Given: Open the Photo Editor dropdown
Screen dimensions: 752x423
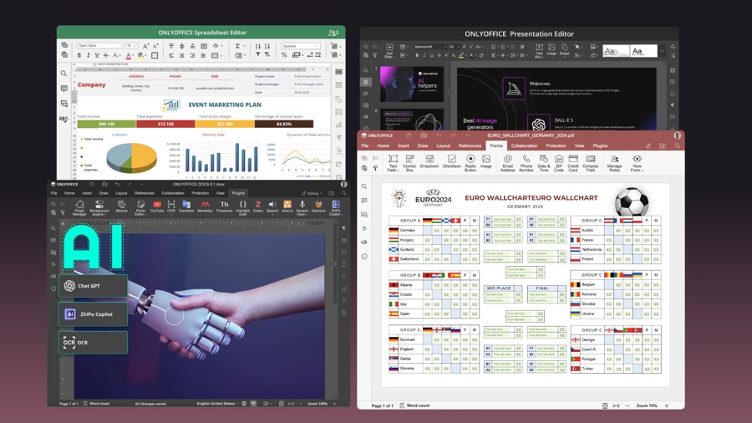Looking at the screenshot, I should 140,207.
